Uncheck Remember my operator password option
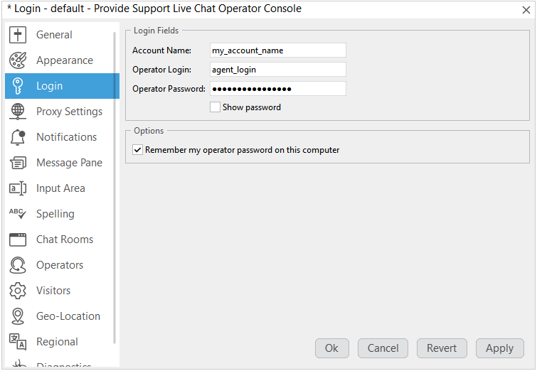 pyautogui.click(x=138, y=150)
